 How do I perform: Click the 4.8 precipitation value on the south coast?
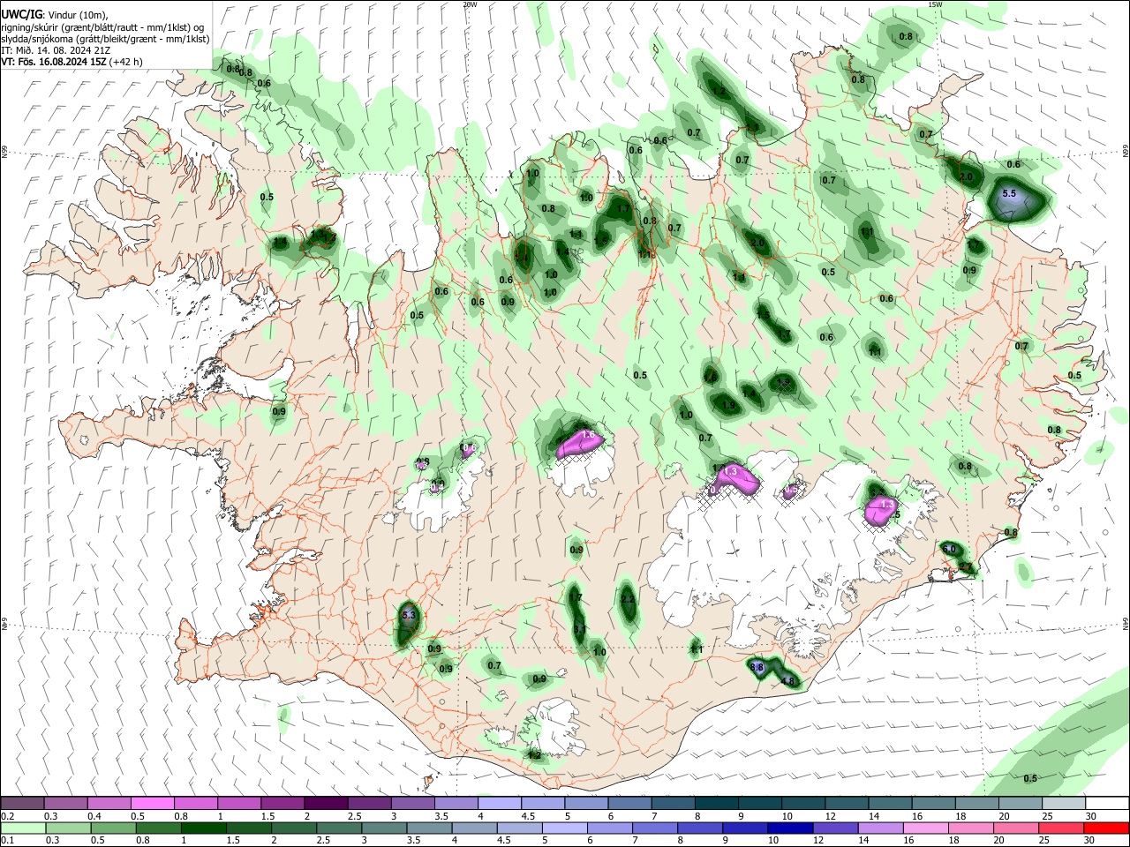(788, 681)
